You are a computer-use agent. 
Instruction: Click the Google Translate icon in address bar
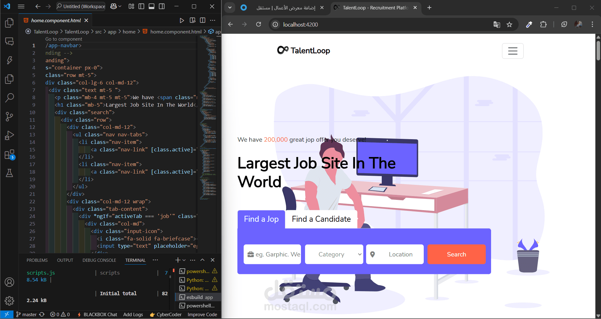point(496,24)
